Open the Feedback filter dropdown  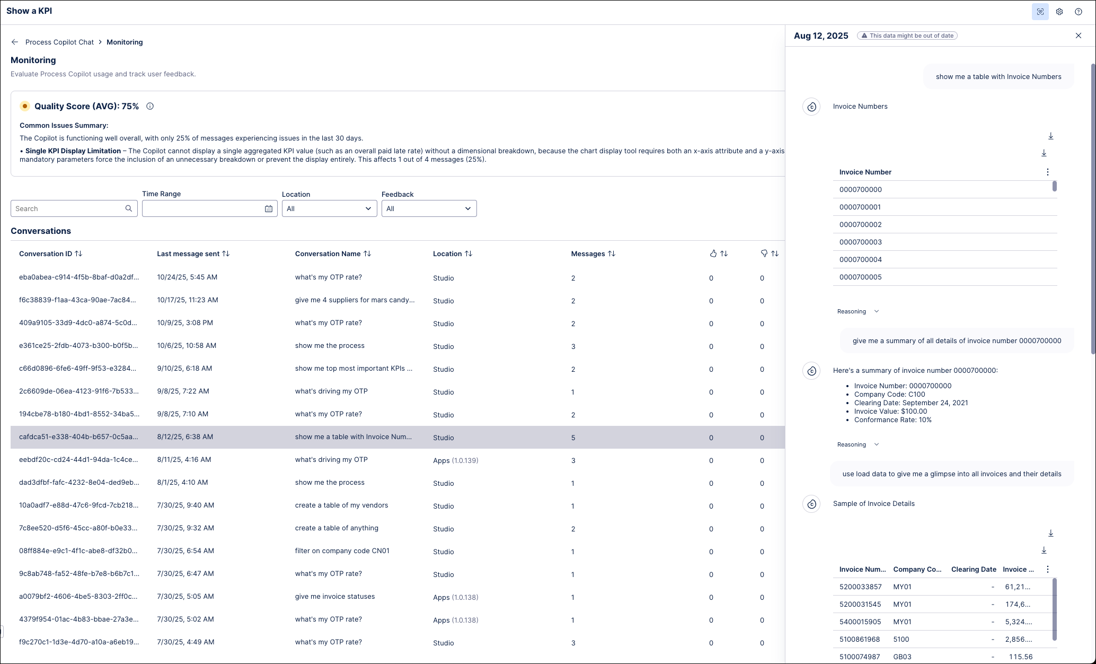tap(429, 208)
